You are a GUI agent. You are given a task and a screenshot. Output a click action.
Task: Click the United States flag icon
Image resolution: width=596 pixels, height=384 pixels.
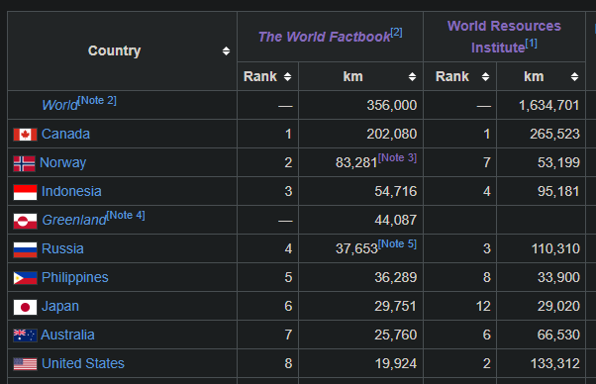point(25,364)
